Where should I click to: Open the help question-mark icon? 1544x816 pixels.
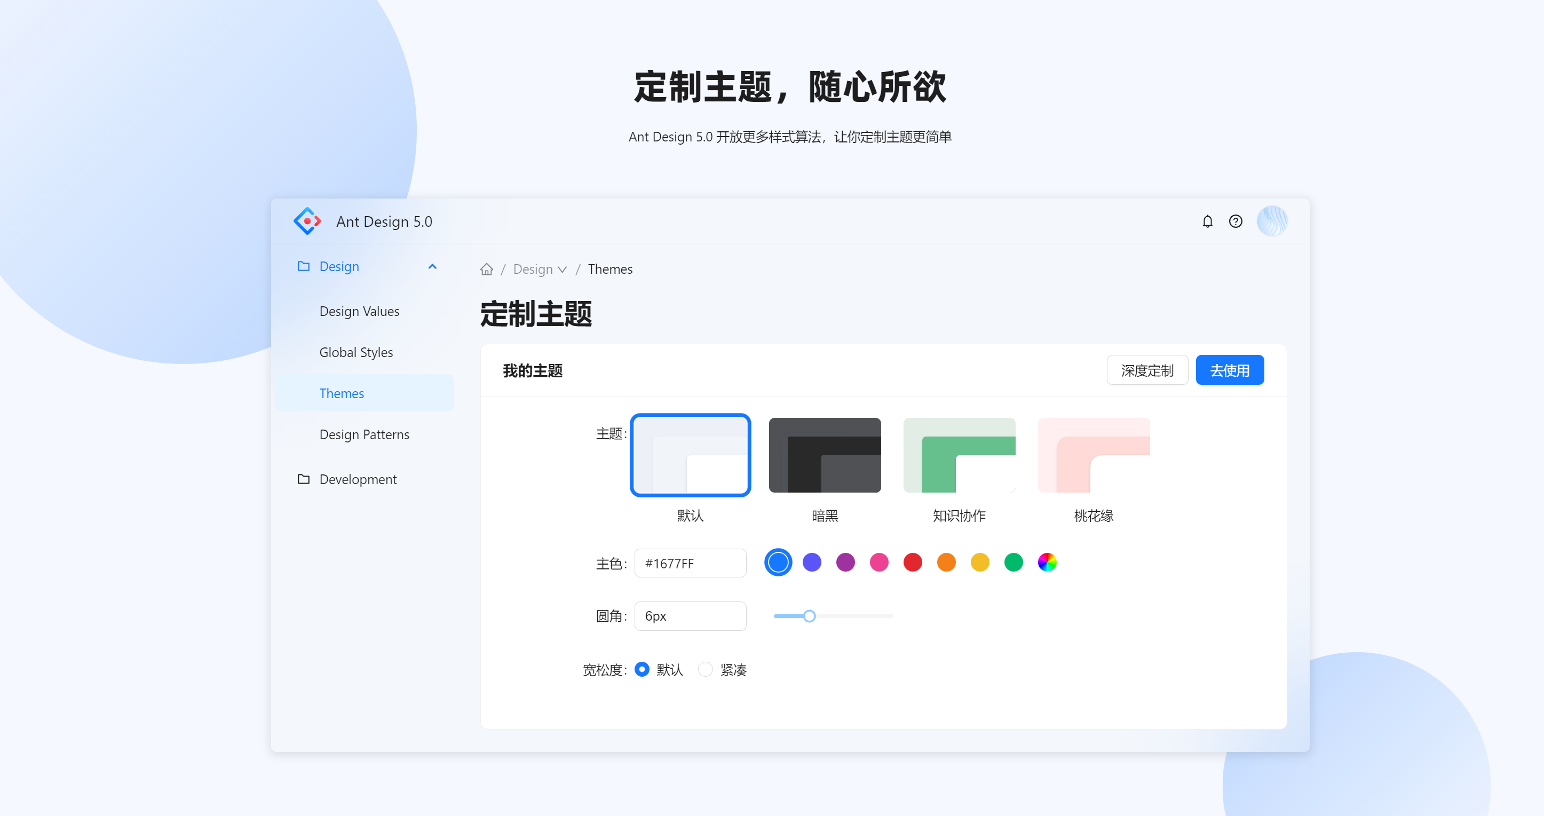(x=1236, y=221)
